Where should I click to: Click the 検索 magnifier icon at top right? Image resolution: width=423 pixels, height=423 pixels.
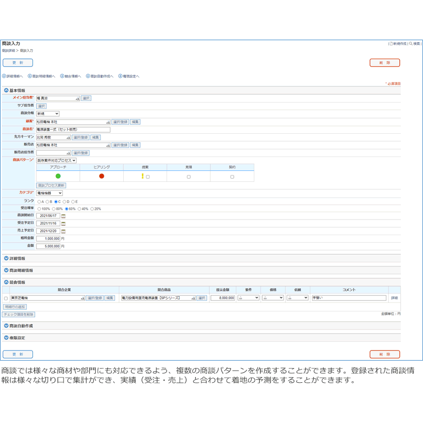tap(411, 43)
